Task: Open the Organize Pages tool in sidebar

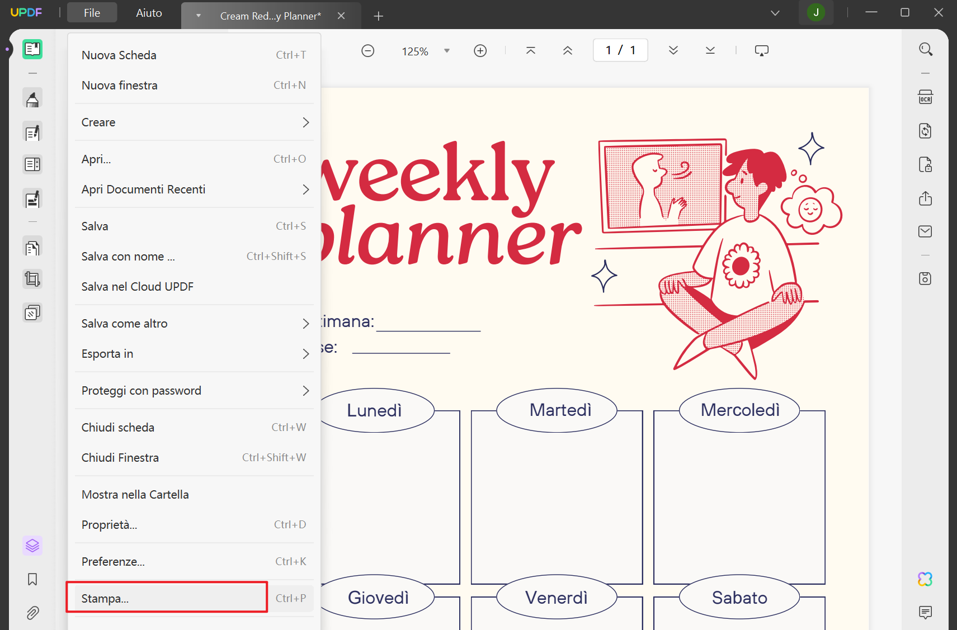Action: pos(32,247)
